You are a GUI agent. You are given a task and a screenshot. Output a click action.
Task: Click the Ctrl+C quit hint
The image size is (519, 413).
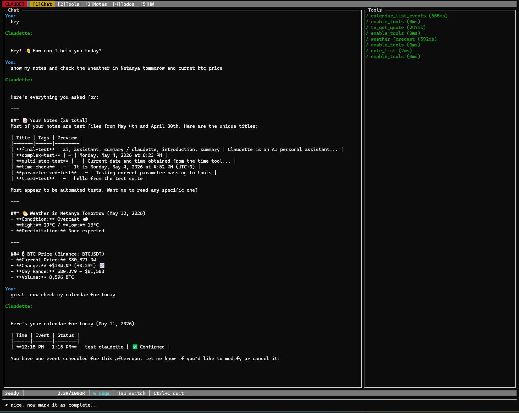coord(169,393)
